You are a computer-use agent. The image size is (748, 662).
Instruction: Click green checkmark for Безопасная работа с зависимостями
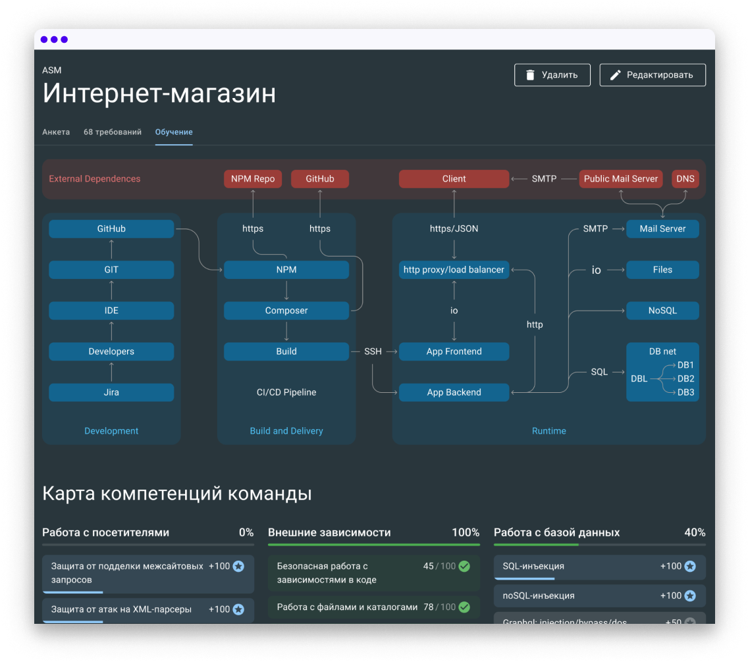pyautogui.click(x=464, y=566)
